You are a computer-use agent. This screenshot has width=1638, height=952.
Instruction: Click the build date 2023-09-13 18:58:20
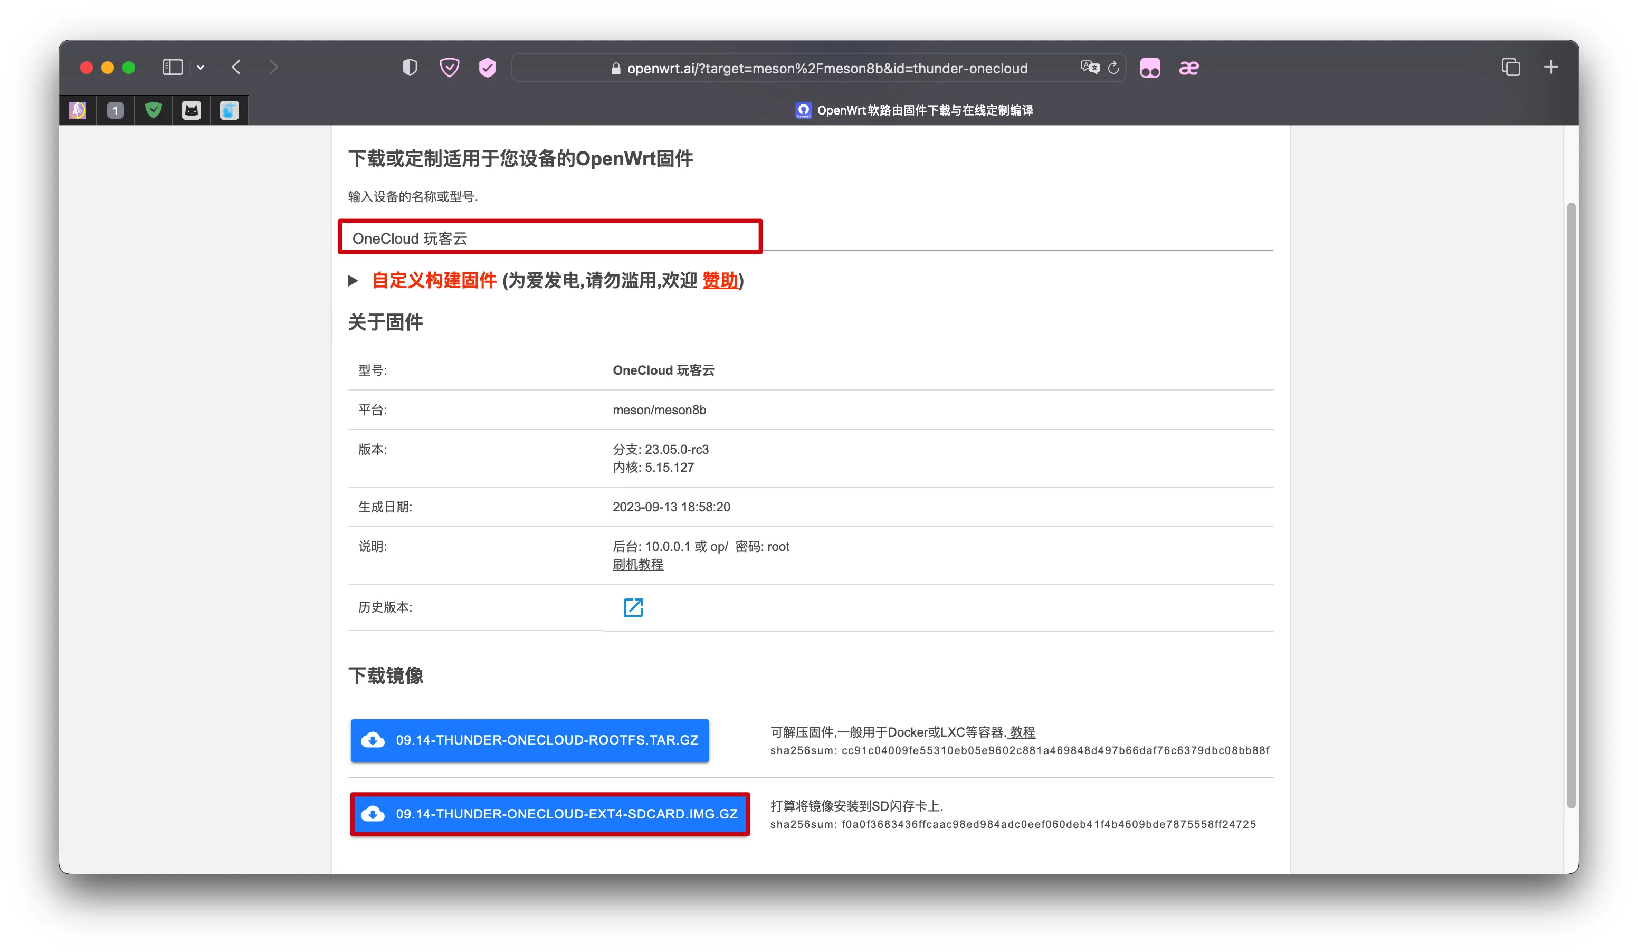tap(671, 507)
